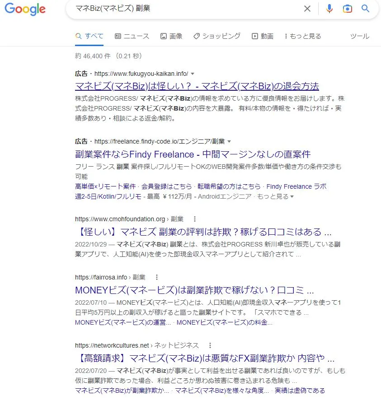
Task: Open search by image camera icon
Action: 347,9
